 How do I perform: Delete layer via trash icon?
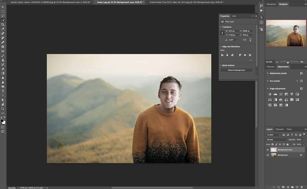302,187
